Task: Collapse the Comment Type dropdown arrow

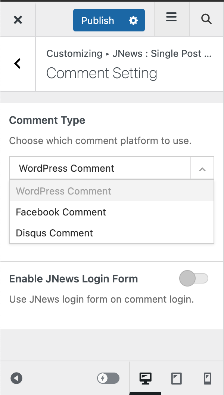Action: point(202,169)
